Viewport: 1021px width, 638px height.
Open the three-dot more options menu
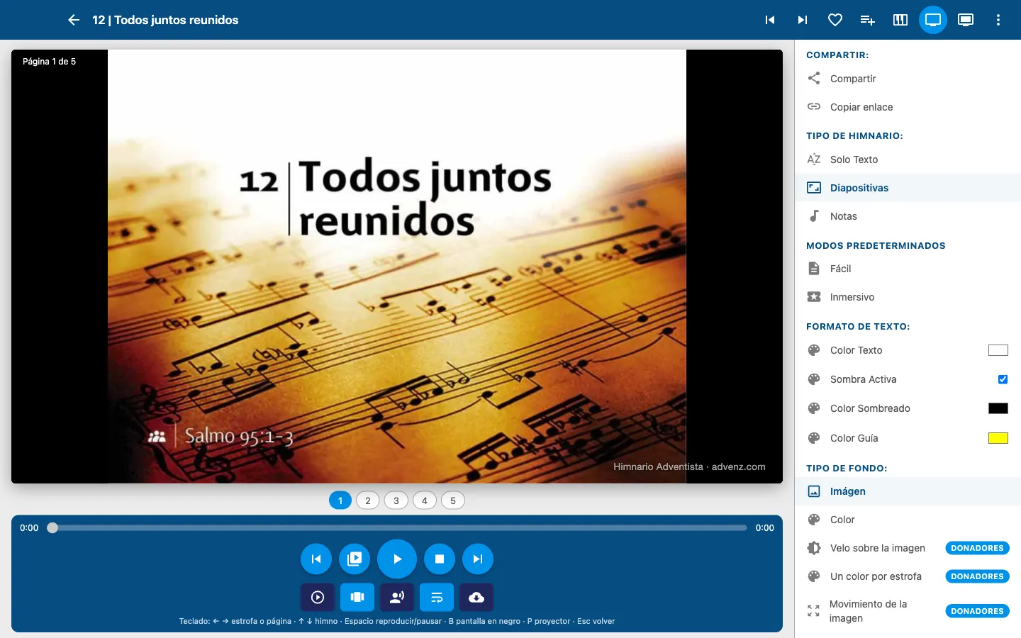tap(998, 20)
